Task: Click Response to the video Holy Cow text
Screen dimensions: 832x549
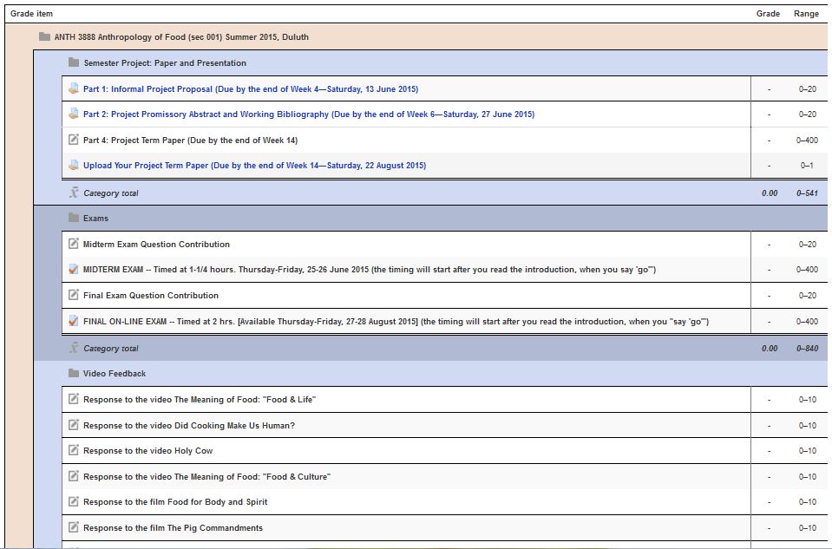Action: coord(148,451)
